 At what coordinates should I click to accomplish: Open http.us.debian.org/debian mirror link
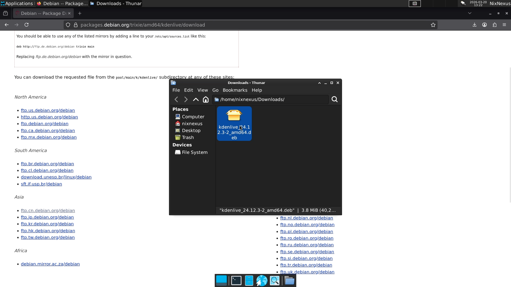click(x=50, y=117)
